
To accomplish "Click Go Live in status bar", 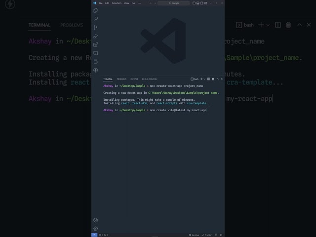I will (x=194, y=235).
